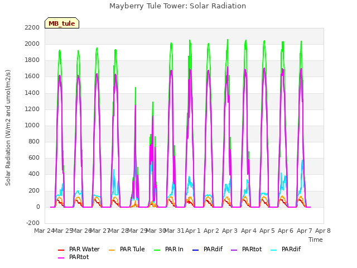Select the MB_tule site label box
The width and height of the screenshot is (357, 268).
(62, 23)
